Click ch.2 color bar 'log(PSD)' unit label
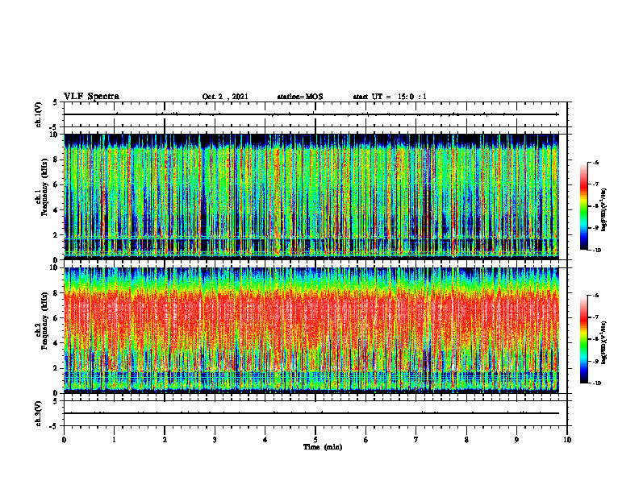This screenshot has height=493, width=639. click(604, 342)
